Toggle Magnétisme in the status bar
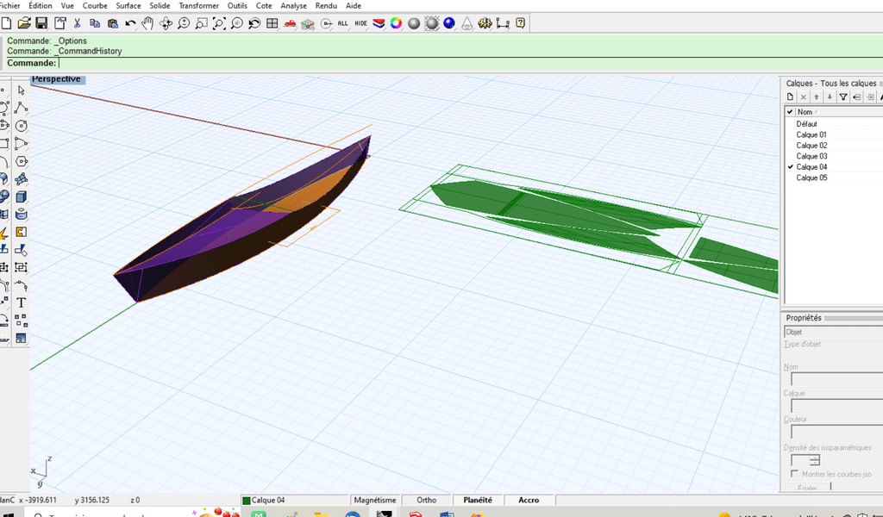883x517 pixels. pyautogui.click(x=375, y=500)
